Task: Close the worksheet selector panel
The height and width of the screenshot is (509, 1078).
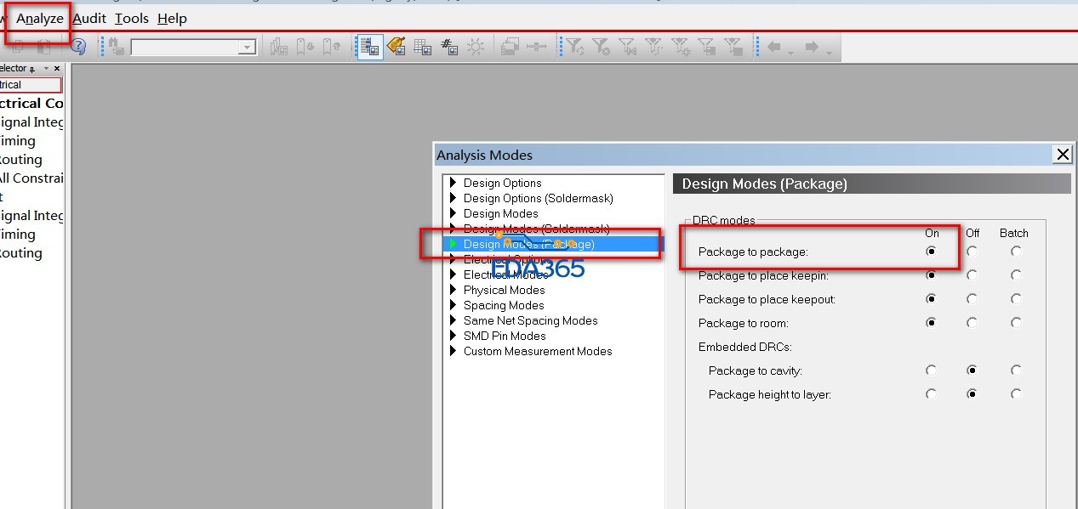Action: click(x=57, y=69)
